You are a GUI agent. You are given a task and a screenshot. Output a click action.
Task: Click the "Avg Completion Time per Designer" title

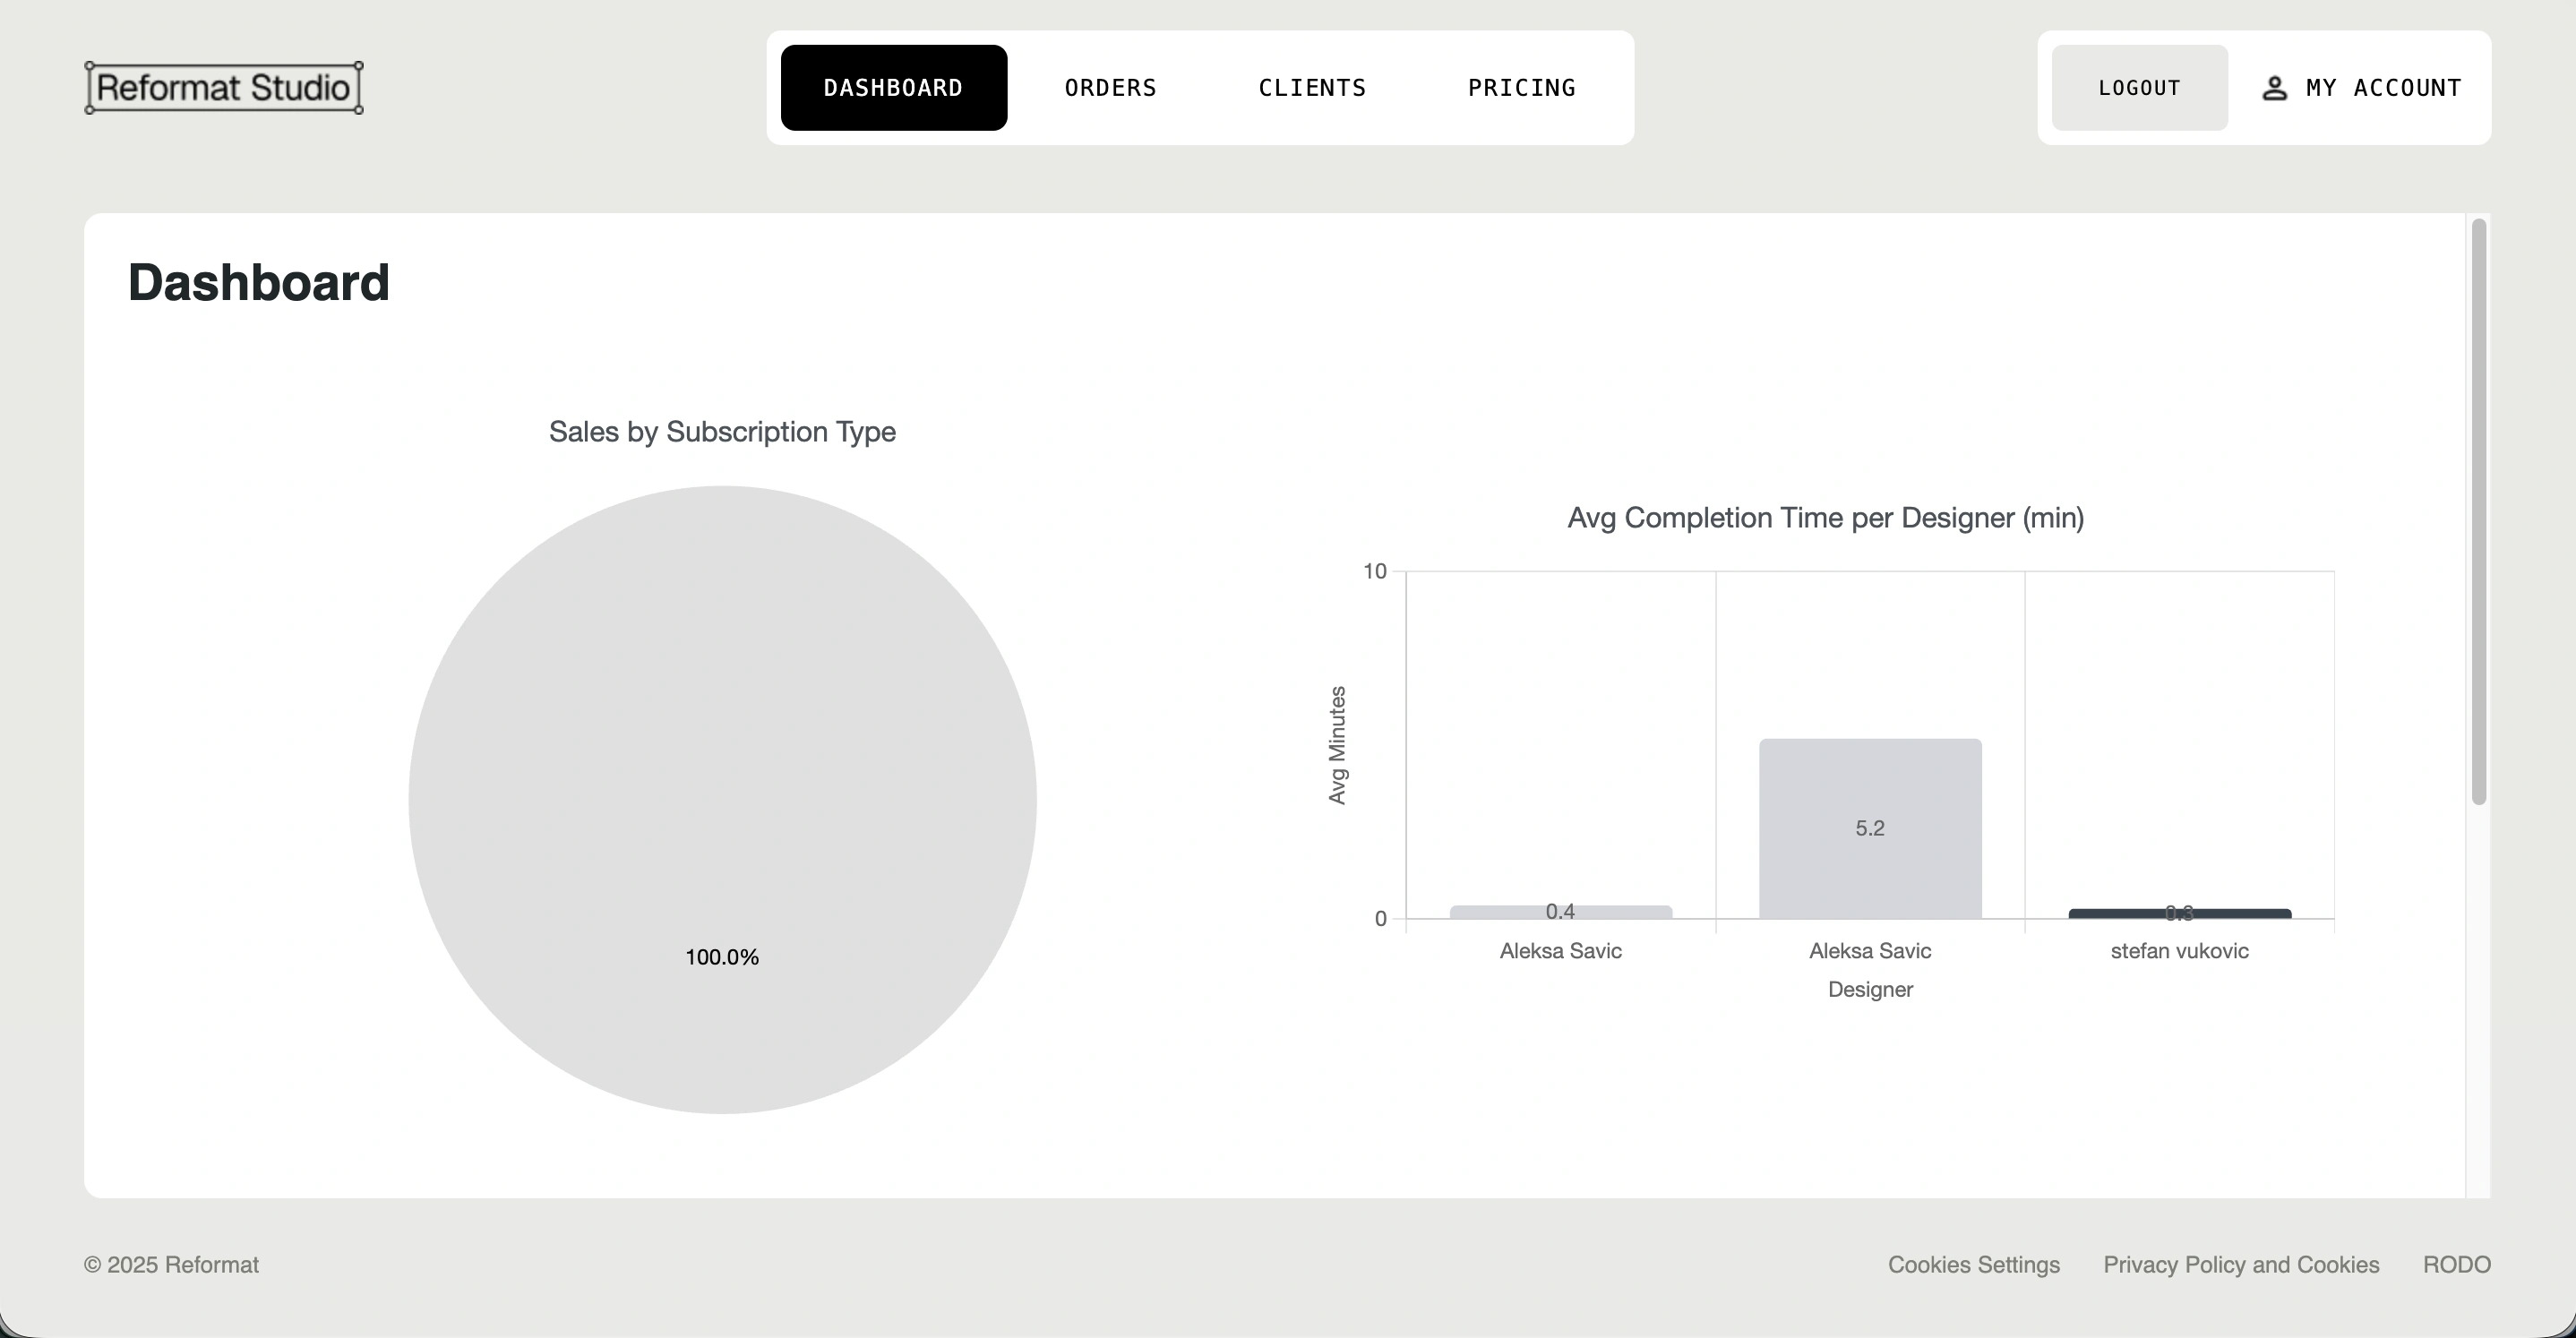coord(1825,518)
